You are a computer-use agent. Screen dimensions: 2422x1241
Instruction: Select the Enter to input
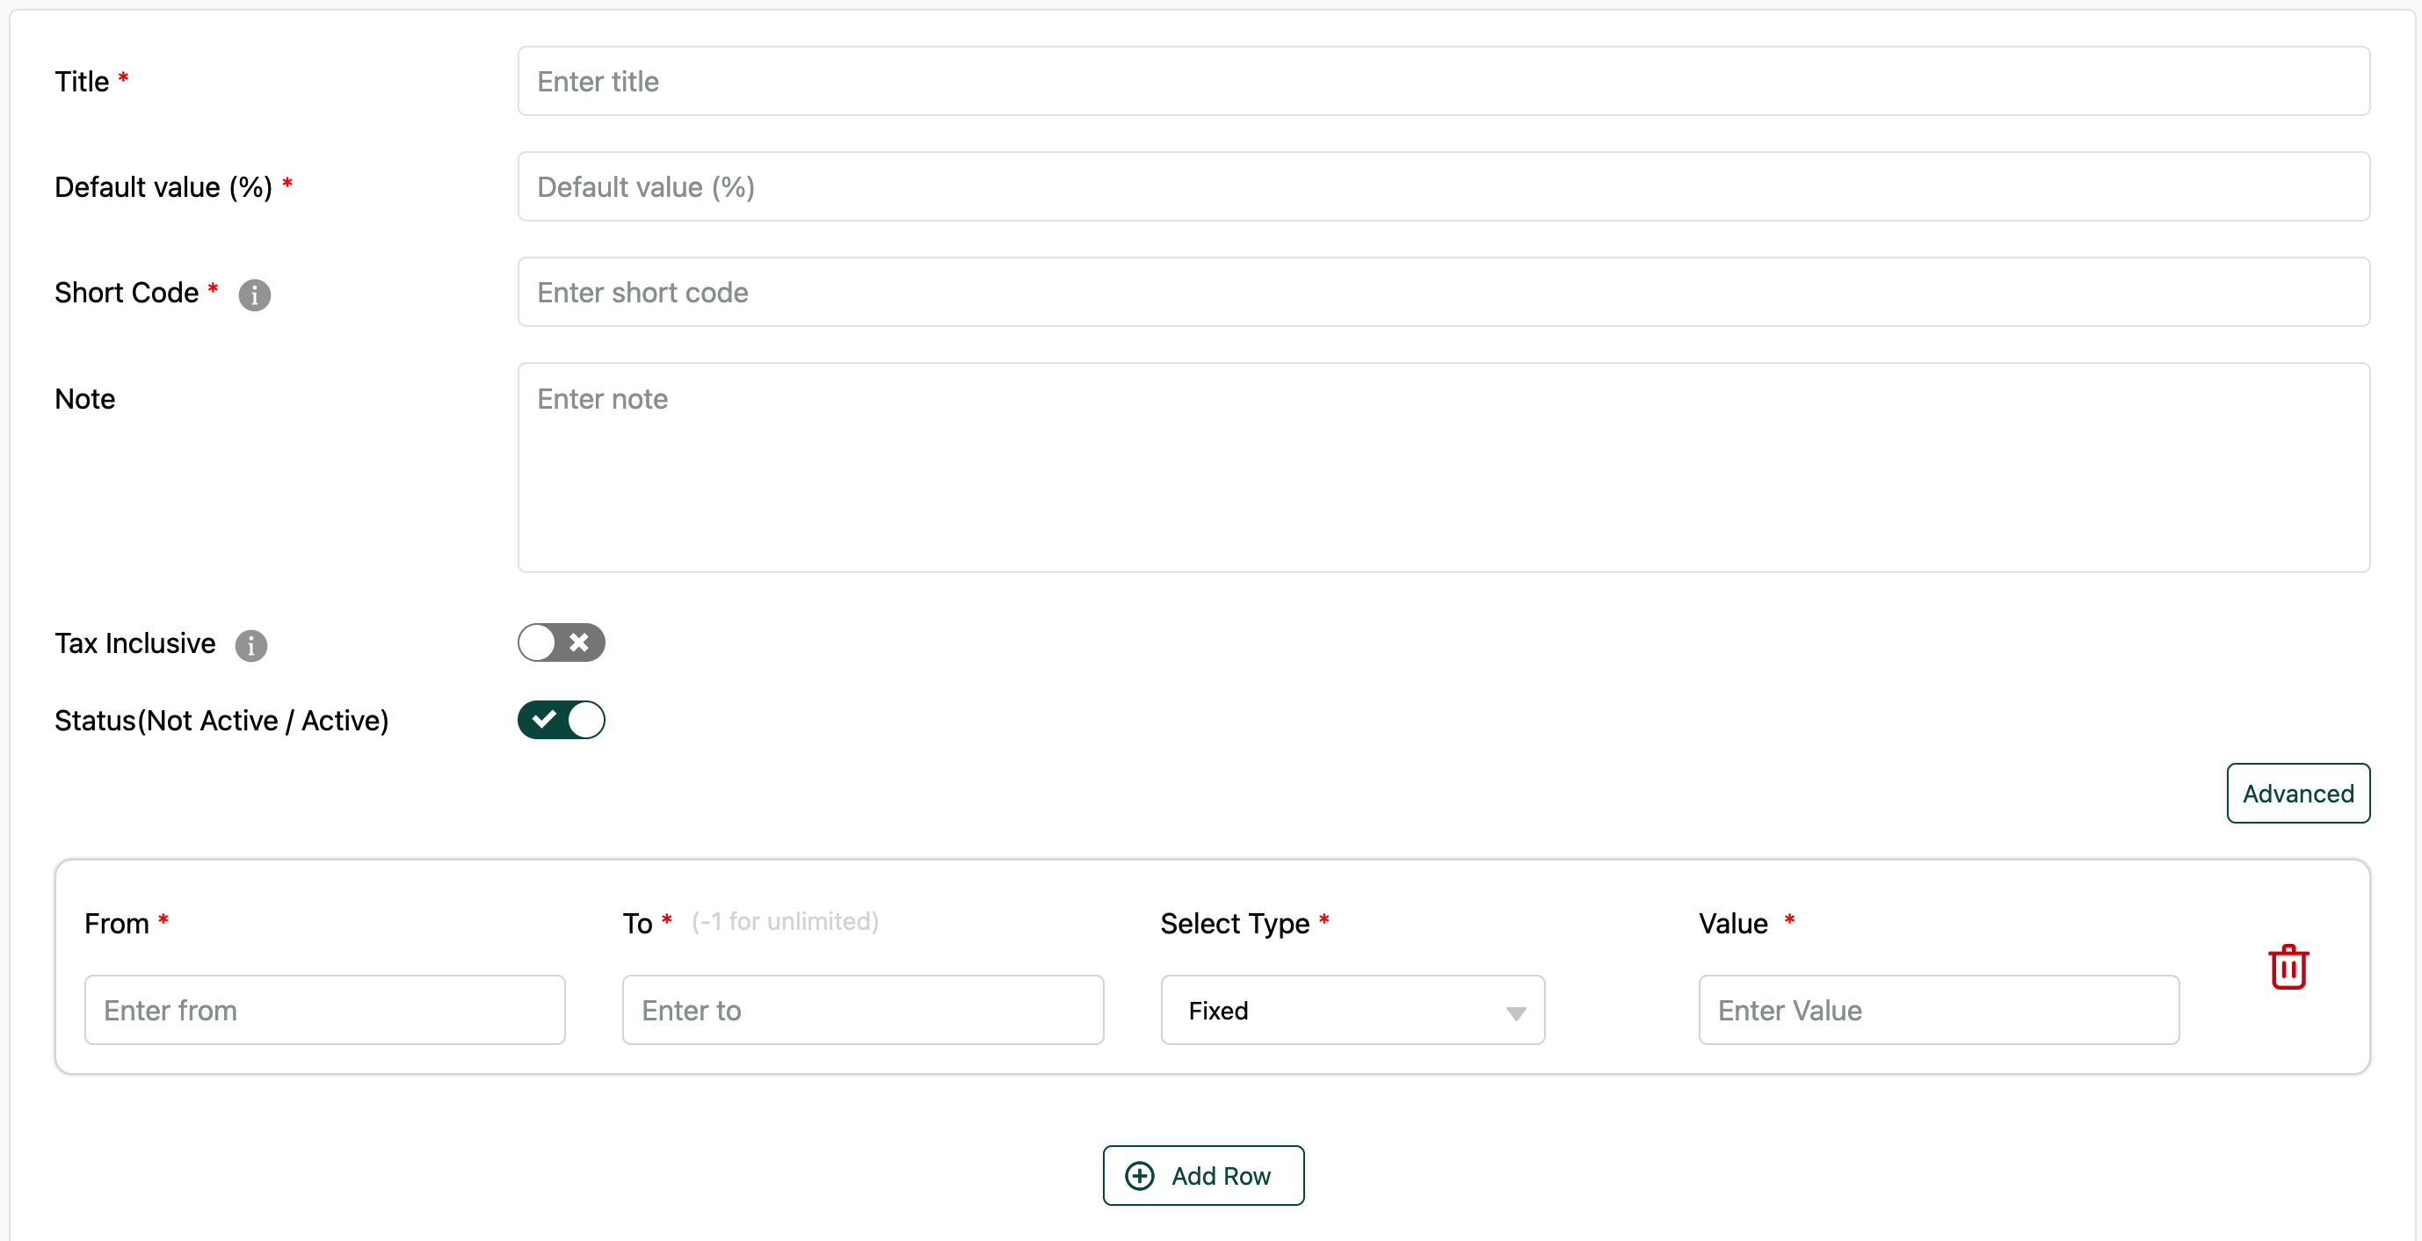(x=862, y=1011)
